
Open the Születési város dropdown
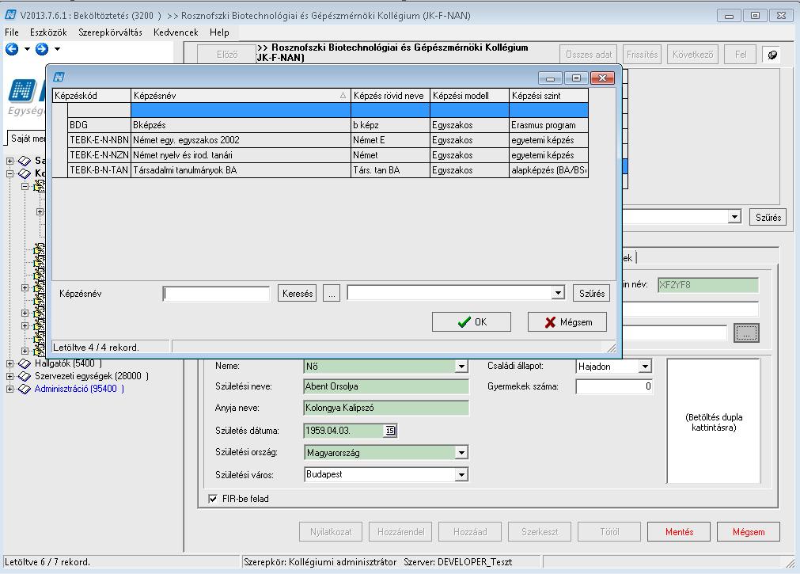point(461,474)
